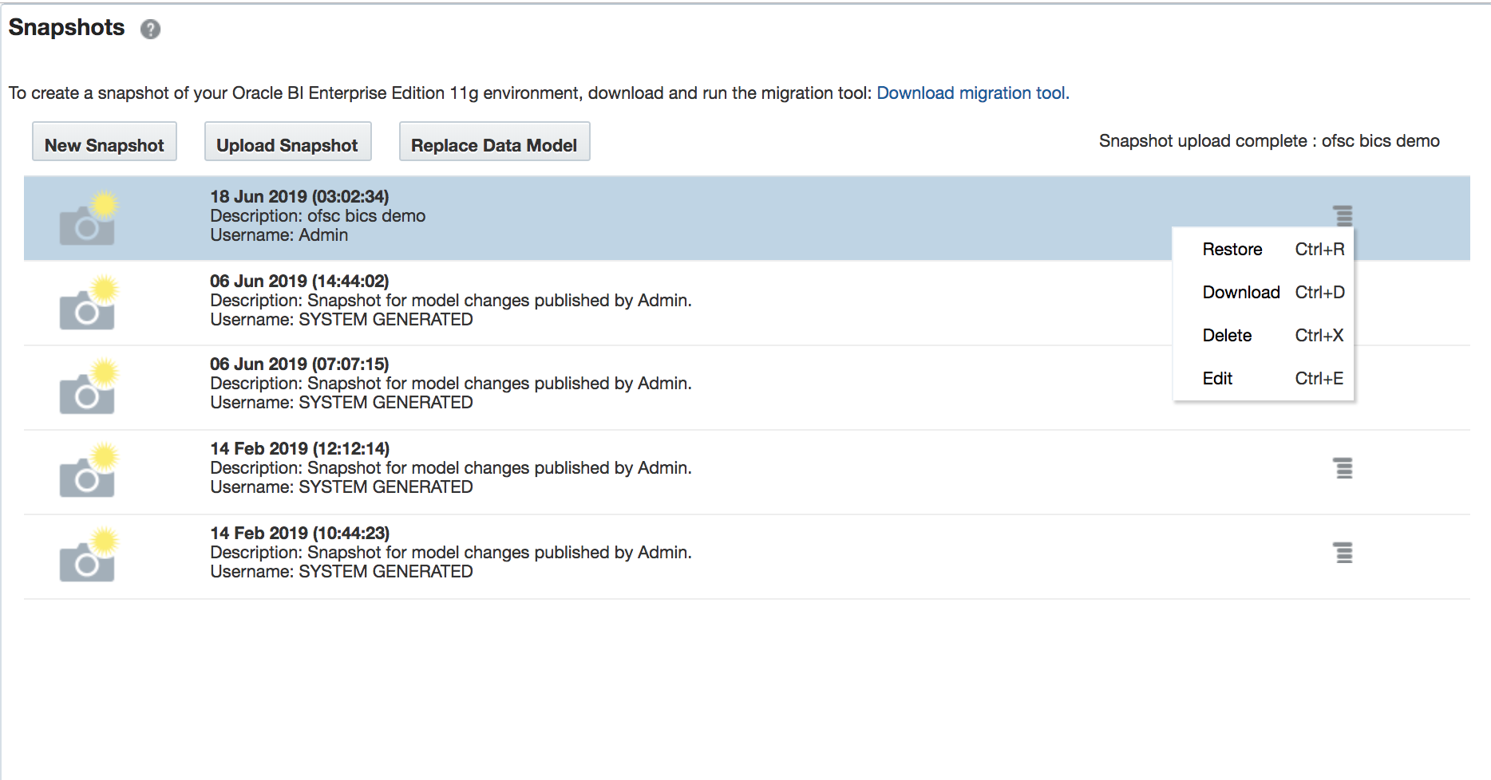Choose Restore from the context menu
The image size is (1491, 780).
click(x=1232, y=250)
